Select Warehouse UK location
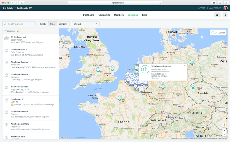 click(x=31, y=102)
